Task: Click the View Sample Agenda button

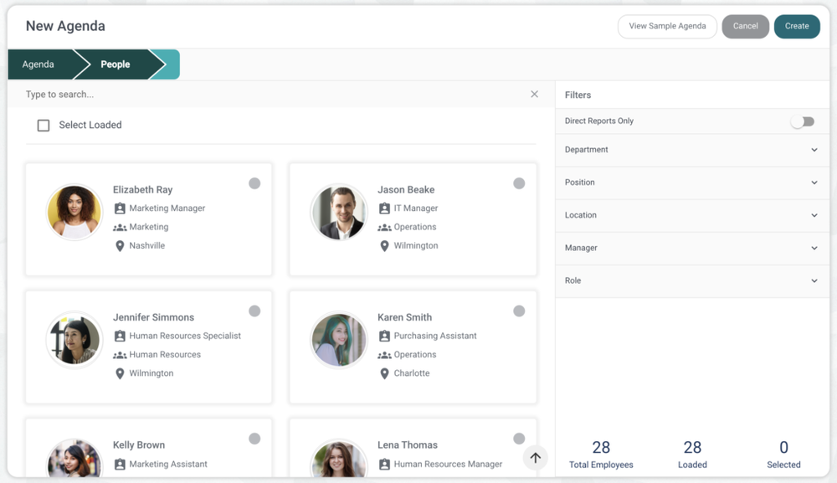Action: pyautogui.click(x=667, y=26)
